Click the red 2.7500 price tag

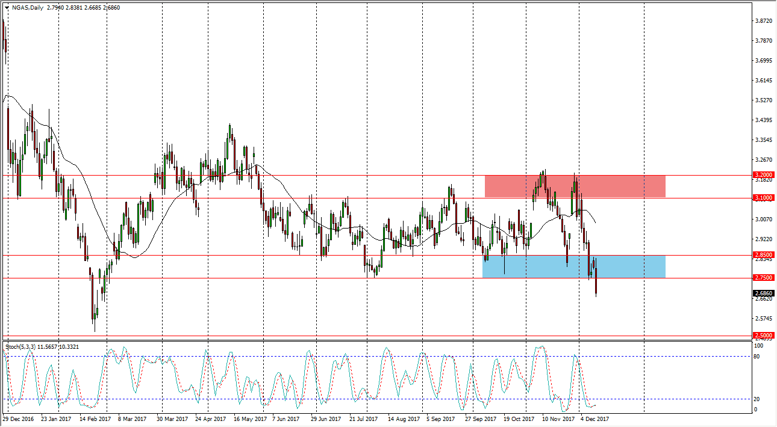763,278
